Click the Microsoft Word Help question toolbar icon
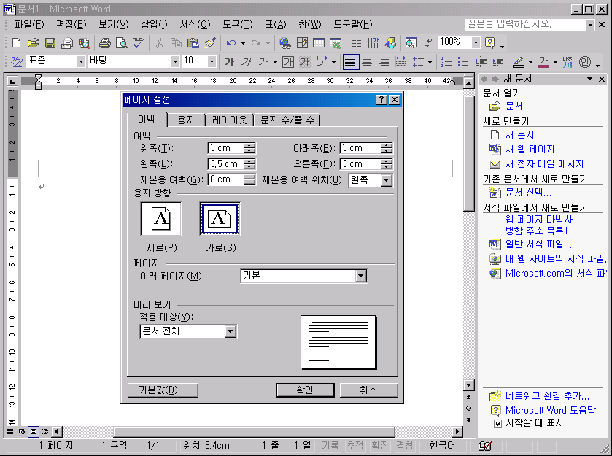Image resolution: width=612 pixels, height=456 pixels. coord(490,42)
